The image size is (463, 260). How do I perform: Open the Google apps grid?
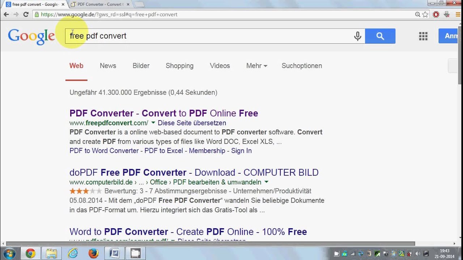(x=423, y=36)
